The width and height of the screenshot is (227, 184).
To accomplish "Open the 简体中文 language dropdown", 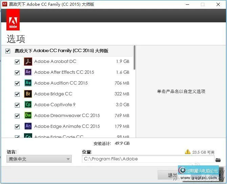I will (39, 159).
